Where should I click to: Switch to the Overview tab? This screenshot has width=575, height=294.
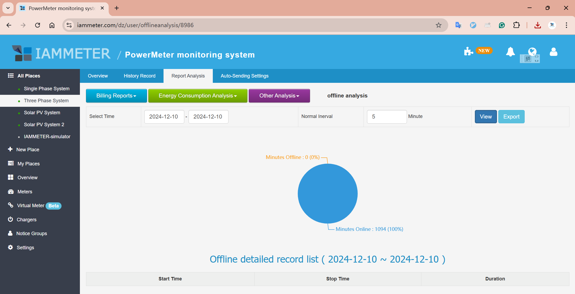click(98, 76)
